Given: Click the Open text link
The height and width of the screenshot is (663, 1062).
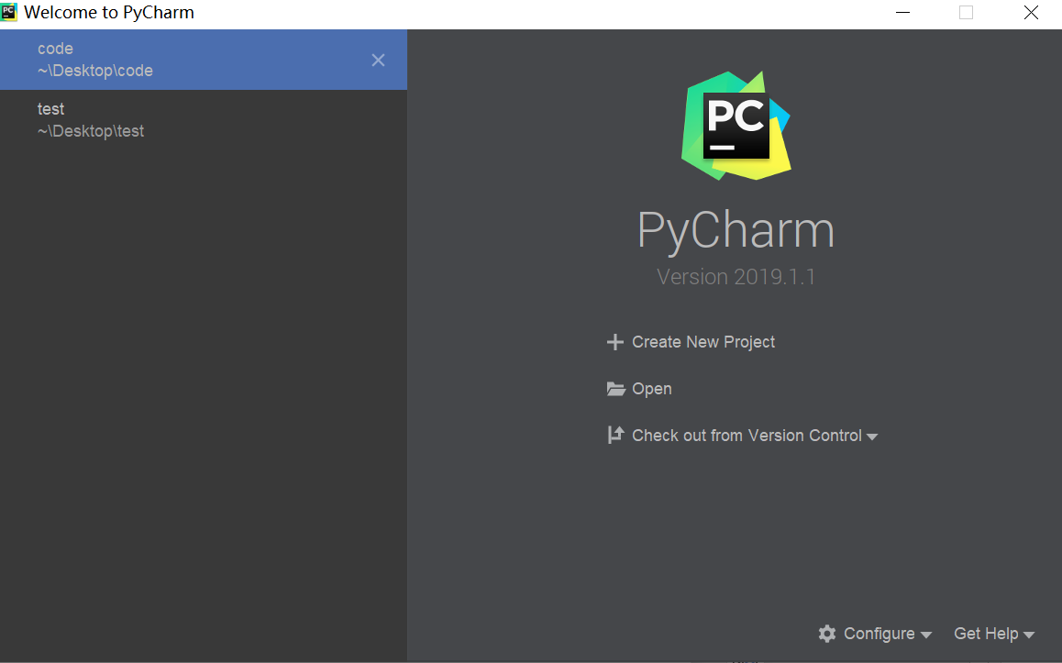Looking at the screenshot, I should coord(651,389).
